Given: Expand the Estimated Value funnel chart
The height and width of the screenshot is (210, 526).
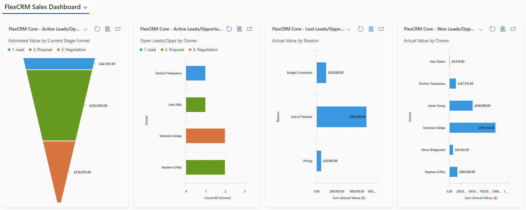Looking at the screenshot, I should click(118, 29).
